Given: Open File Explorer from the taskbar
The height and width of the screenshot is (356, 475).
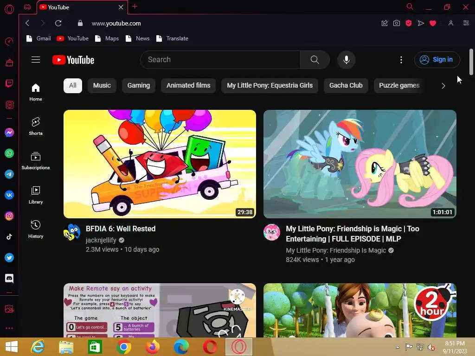Looking at the screenshot, I should tap(66, 347).
